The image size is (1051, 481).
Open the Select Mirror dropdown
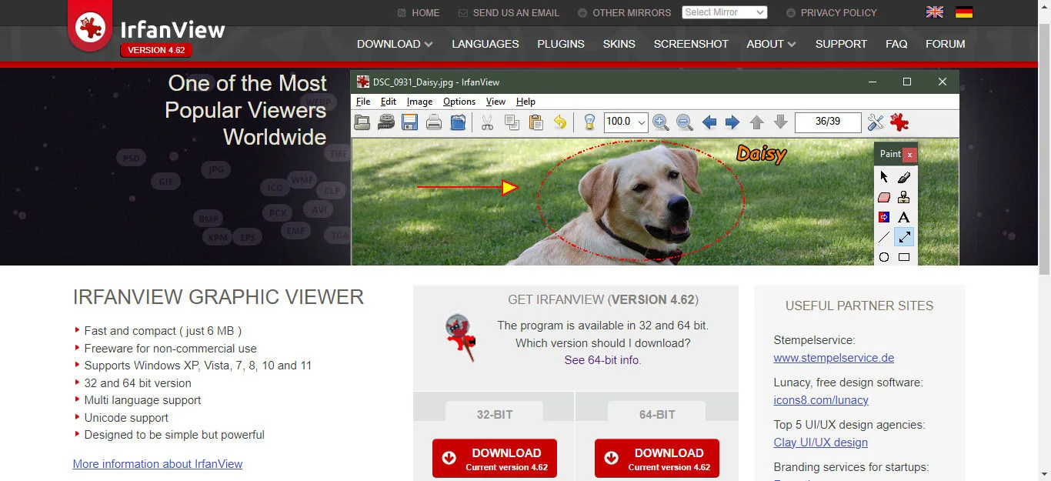tap(725, 12)
